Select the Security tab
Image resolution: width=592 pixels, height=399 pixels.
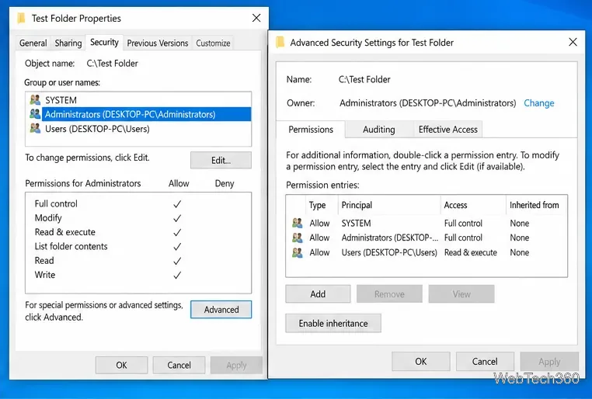pyautogui.click(x=104, y=42)
